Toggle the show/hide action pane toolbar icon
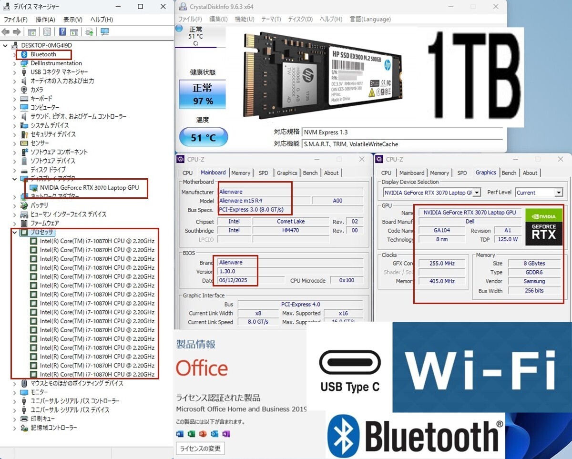This screenshot has height=459, width=572. pos(74,32)
